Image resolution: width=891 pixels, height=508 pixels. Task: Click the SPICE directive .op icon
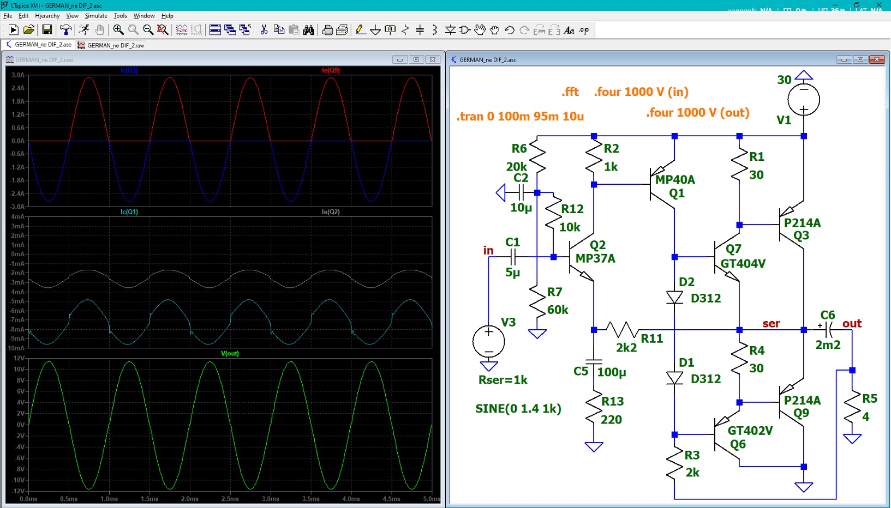coord(584,30)
